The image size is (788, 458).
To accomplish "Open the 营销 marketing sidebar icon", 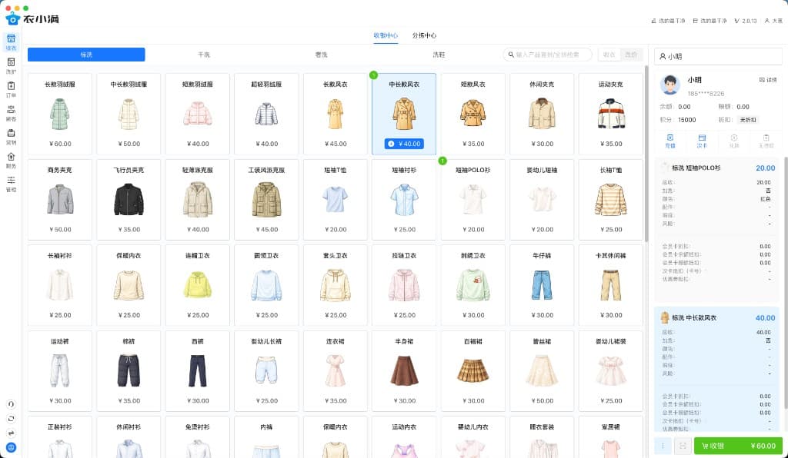I will (x=11, y=137).
